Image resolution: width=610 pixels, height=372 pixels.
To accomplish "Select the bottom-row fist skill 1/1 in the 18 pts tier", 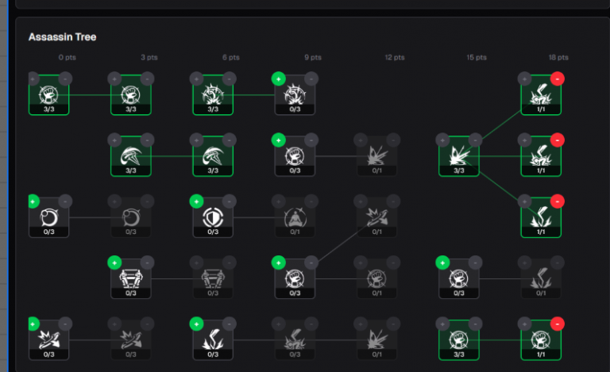I will click(541, 340).
